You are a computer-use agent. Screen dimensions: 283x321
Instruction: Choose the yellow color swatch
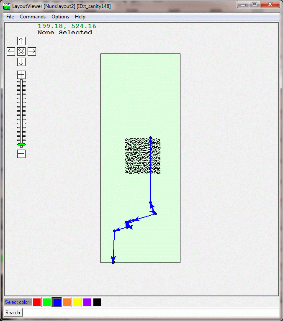(77, 302)
